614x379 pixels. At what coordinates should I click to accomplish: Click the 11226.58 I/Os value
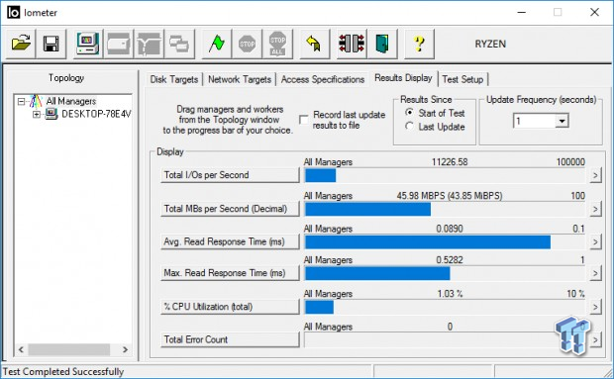pyautogui.click(x=450, y=162)
